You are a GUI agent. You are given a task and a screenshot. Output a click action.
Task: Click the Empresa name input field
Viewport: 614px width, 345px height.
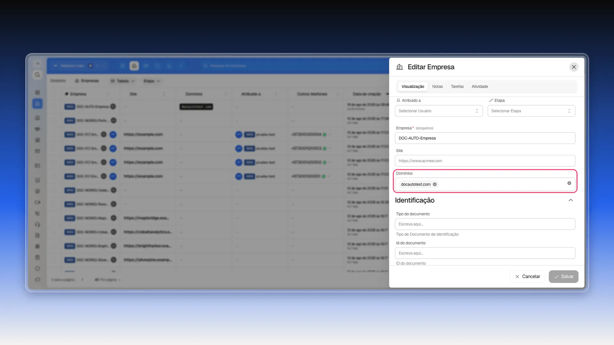click(x=485, y=138)
